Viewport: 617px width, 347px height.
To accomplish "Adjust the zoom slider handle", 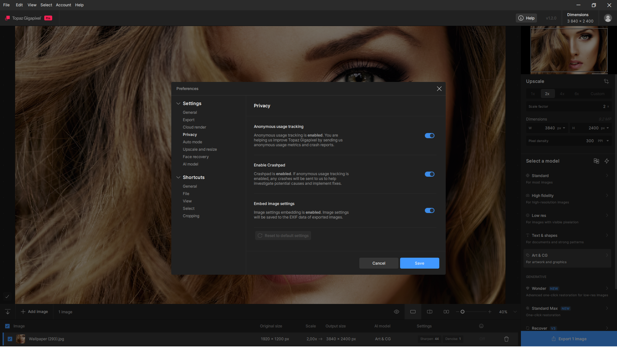I will [462, 312].
